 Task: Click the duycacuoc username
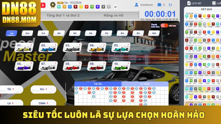(147, 5)
